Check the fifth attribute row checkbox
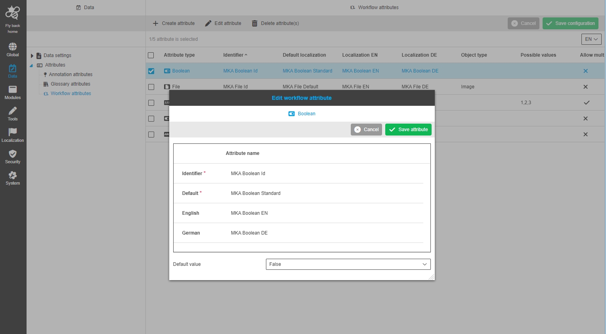 click(x=151, y=134)
